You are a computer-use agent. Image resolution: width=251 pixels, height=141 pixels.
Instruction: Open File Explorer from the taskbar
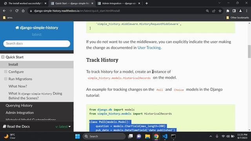(x=147, y=136)
